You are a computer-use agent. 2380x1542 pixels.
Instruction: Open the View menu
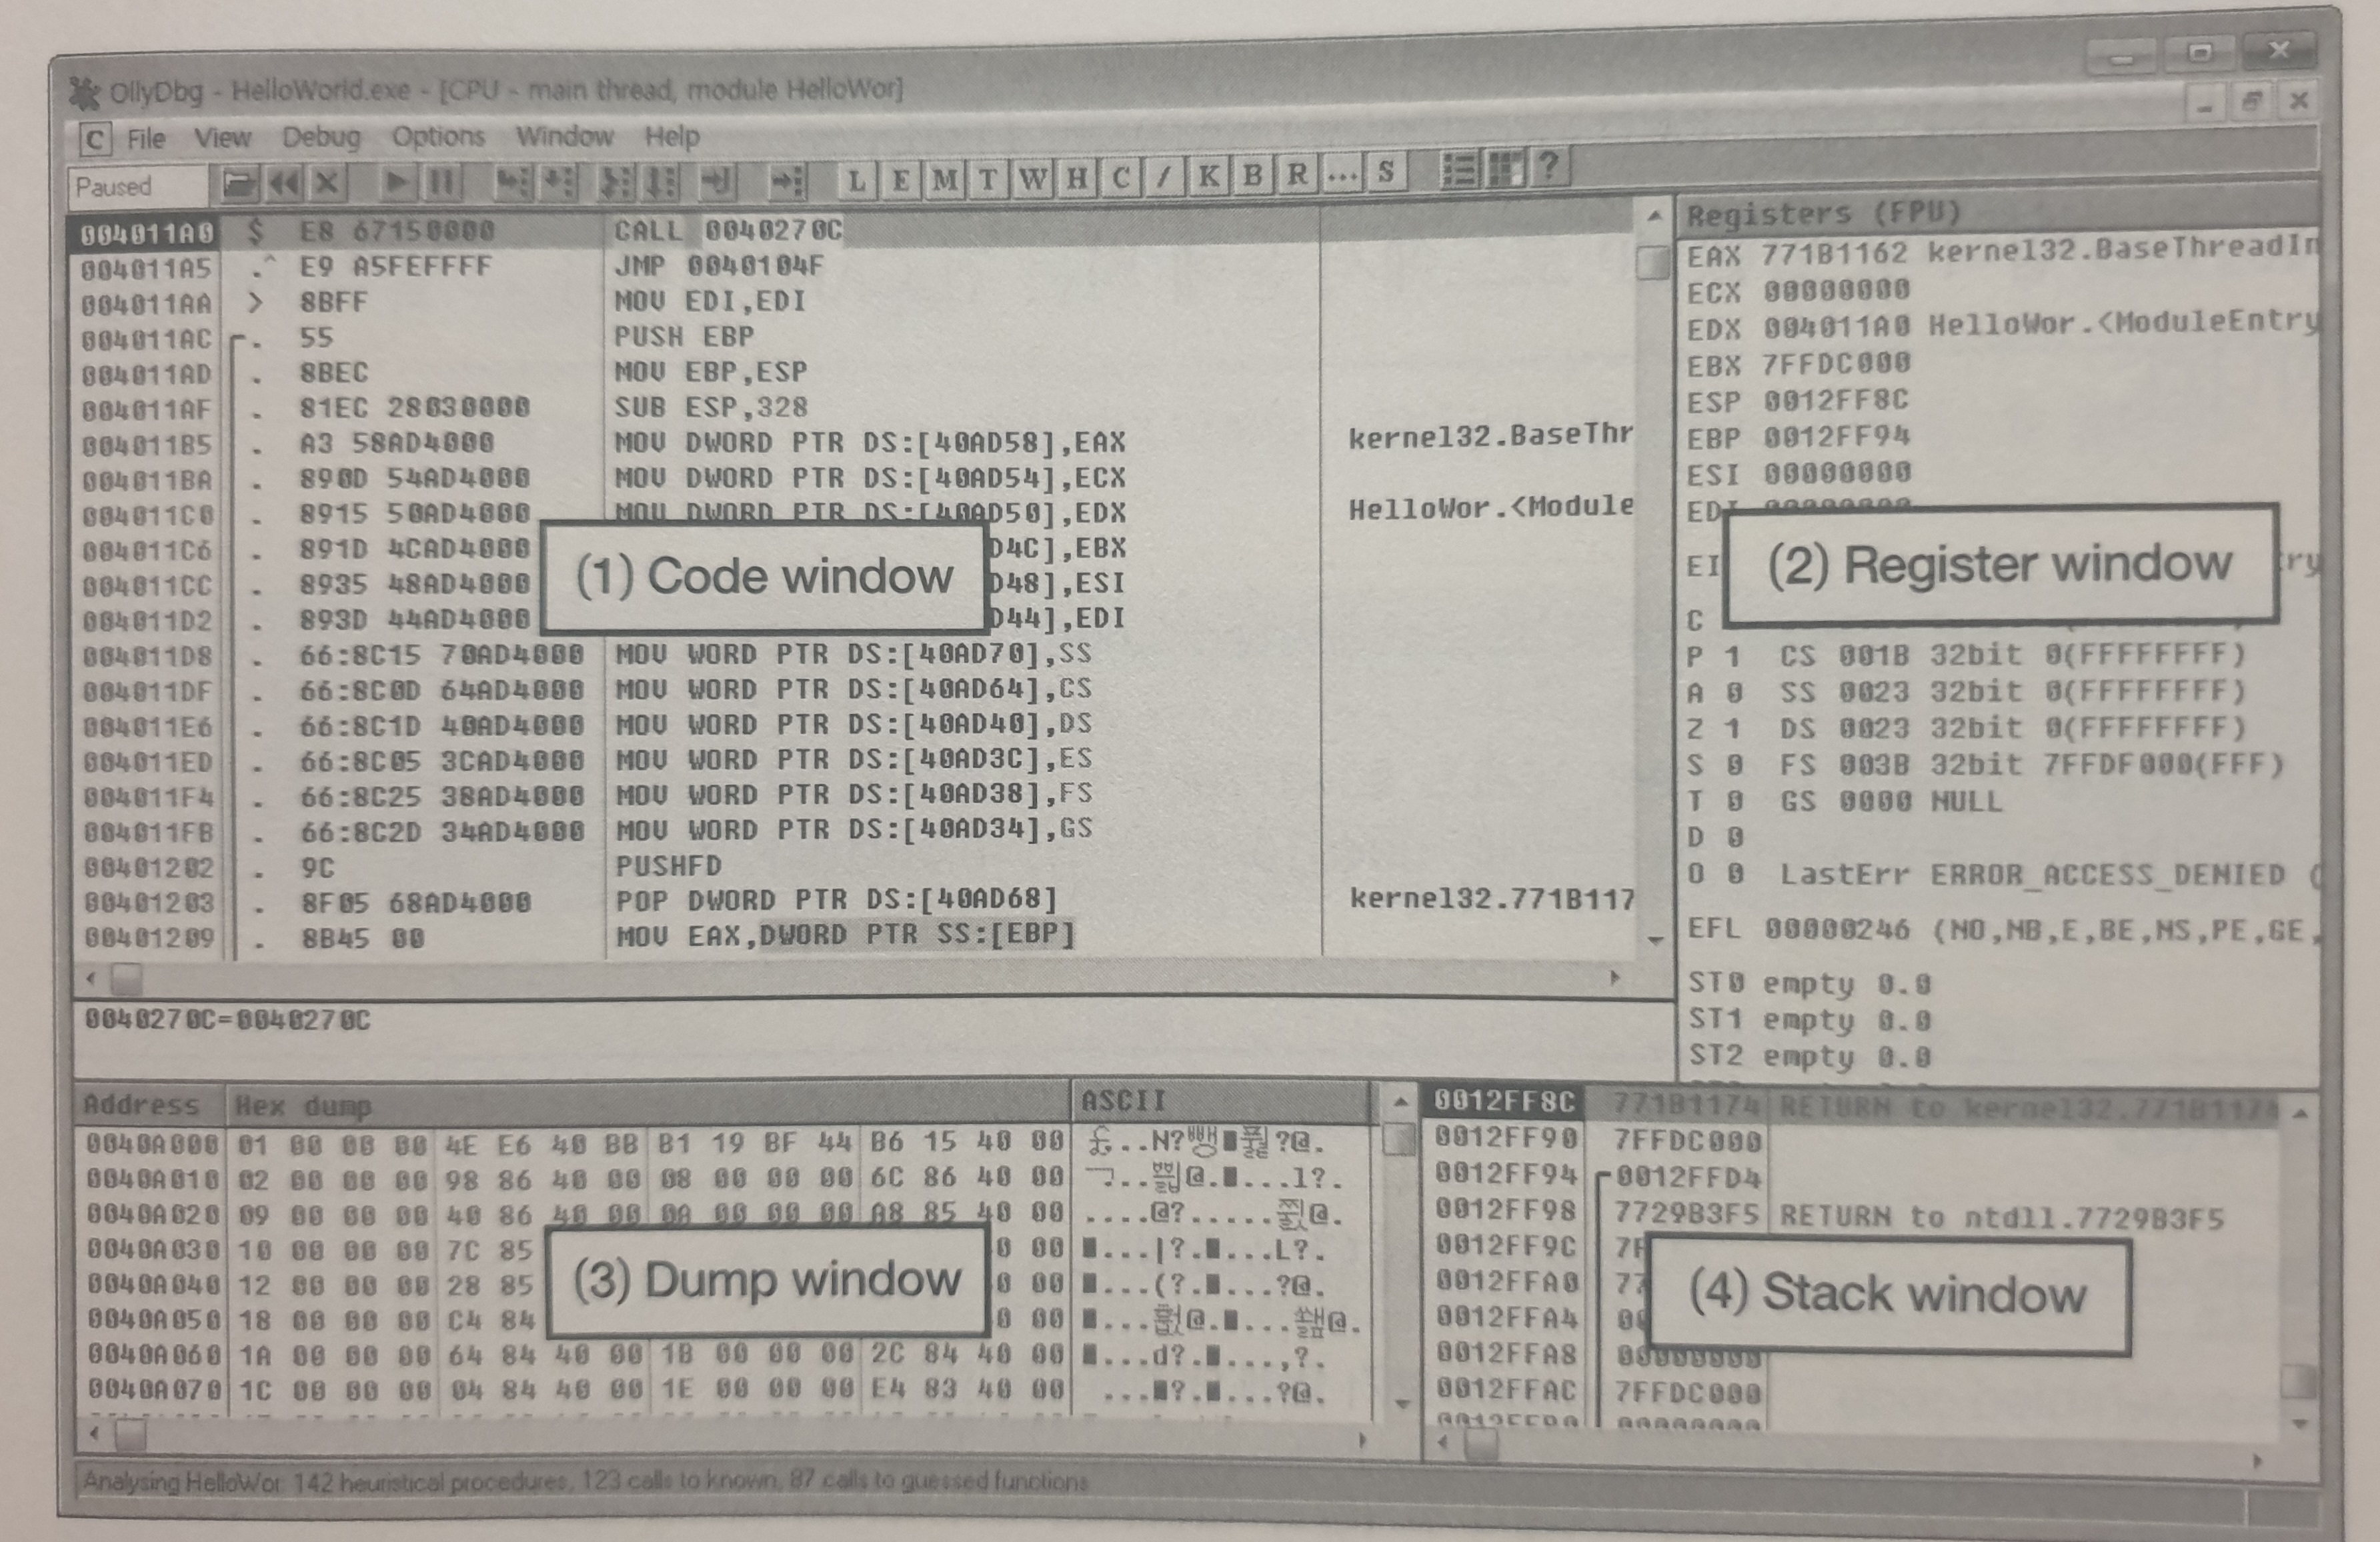click(222, 137)
